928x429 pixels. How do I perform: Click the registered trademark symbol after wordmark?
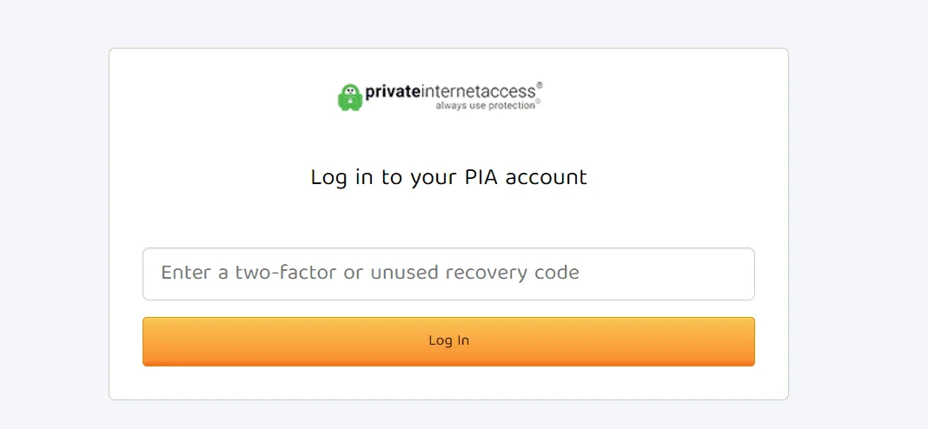coord(540,85)
